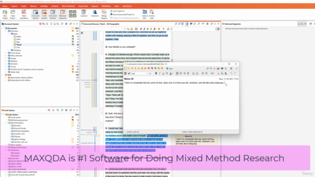Apply bold in the memo editor
Image resolution: width=315 pixels, height=177 pixels.
(156, 73)
